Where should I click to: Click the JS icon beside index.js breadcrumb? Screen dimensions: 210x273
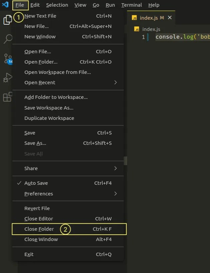tap(136, 29)
